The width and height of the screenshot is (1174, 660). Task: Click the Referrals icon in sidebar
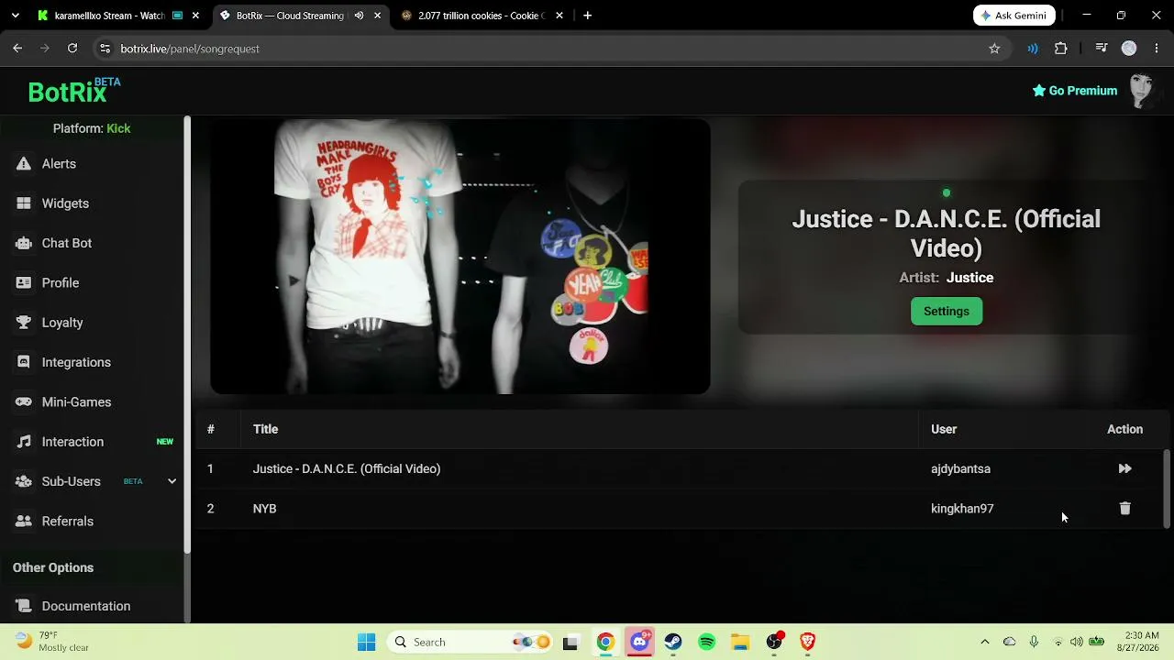(24, 522)
